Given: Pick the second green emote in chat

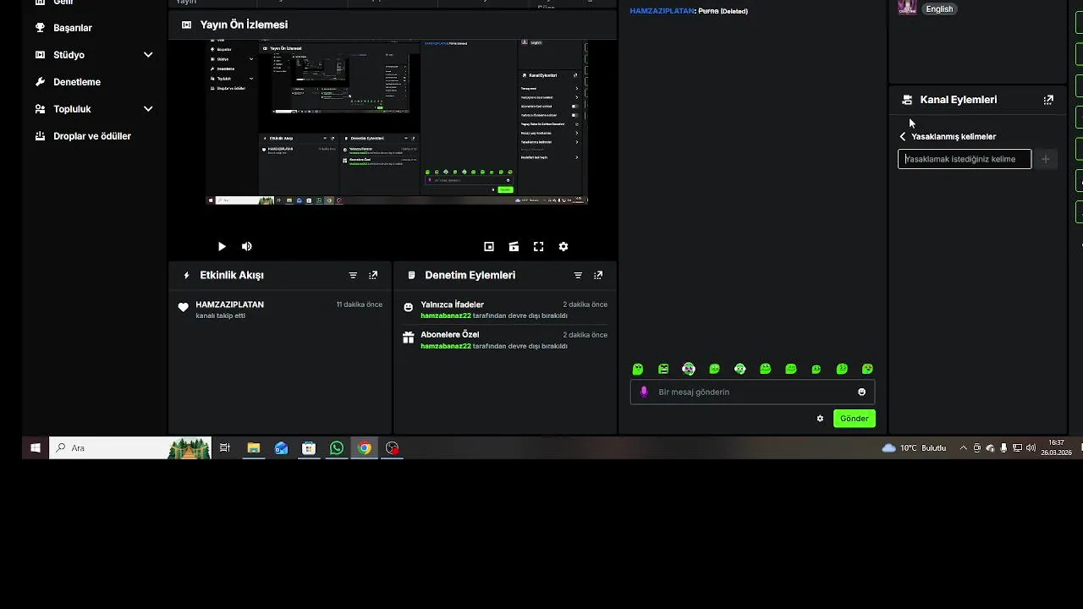Looking at the screenshot, I should [x=663, y=369].
